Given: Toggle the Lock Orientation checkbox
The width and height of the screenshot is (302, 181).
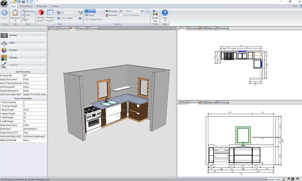Looking at the screenshot, I should pos(120,15).
